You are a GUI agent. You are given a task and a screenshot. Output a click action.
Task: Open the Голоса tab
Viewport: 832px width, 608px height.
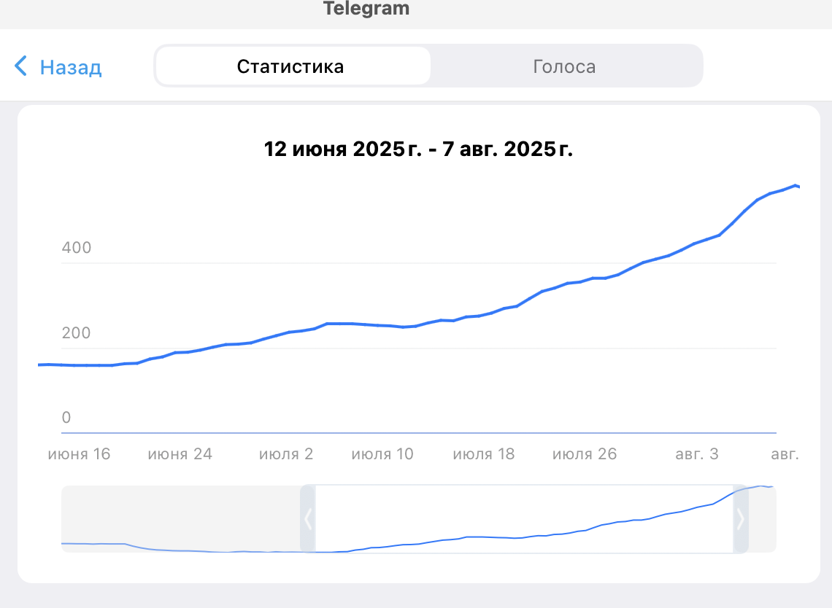click(564, 67)
